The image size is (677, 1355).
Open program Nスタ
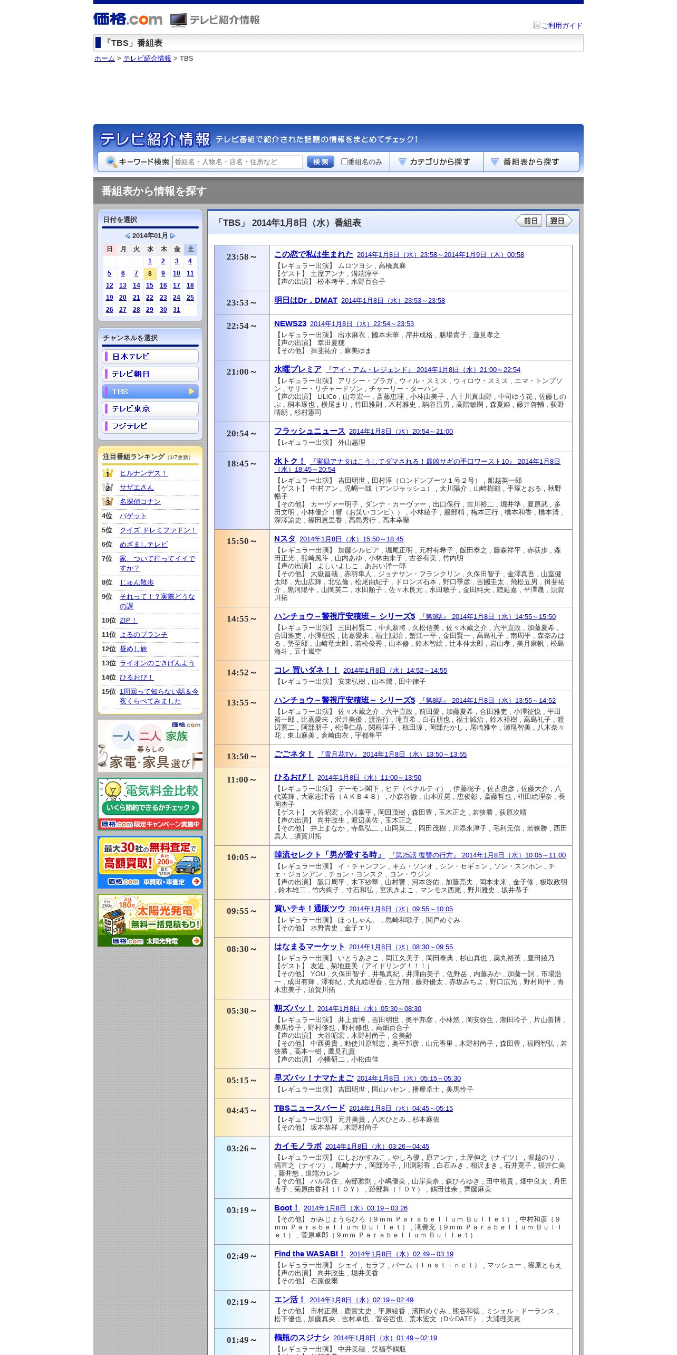[x=285, y=539]
